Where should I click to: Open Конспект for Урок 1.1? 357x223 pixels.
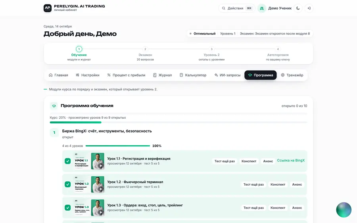(x=249, y=161)
